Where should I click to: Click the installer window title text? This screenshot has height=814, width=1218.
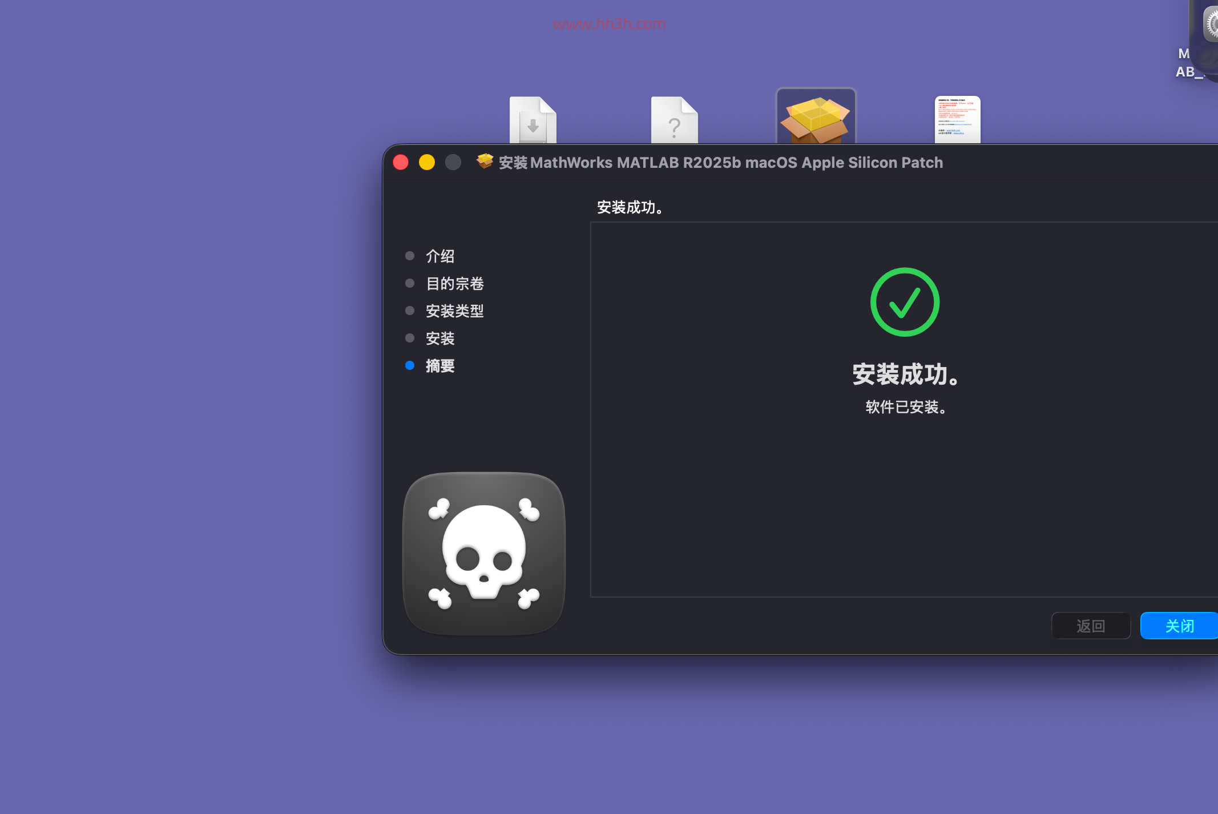coord(721,163)
